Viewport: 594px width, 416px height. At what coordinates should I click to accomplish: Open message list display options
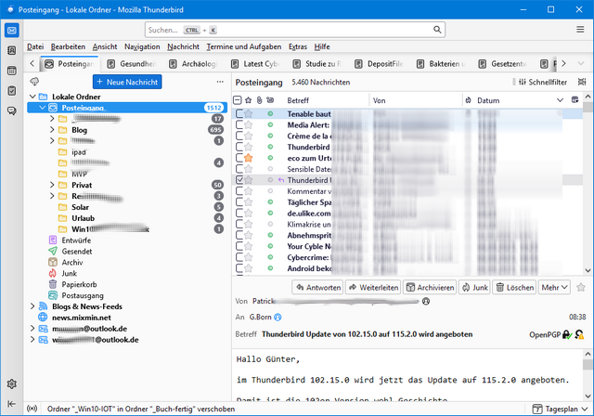pos(582,82)
